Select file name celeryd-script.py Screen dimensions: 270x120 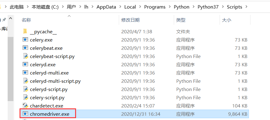(x=49, y=89)
